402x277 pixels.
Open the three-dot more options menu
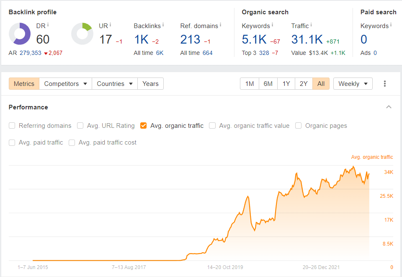[385, 84]
